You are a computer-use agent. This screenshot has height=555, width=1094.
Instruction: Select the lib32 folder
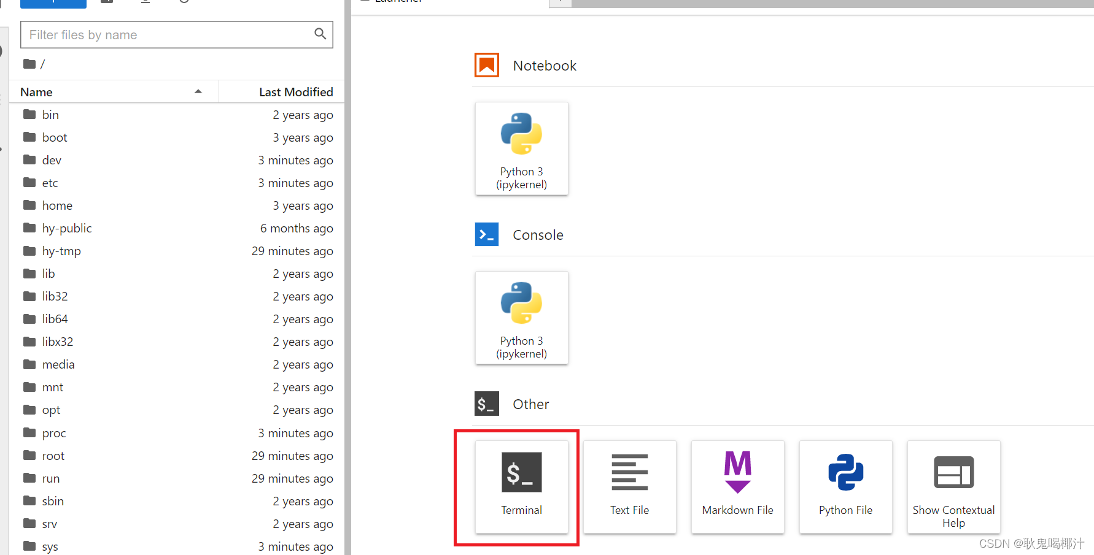[x=177, y=296]
